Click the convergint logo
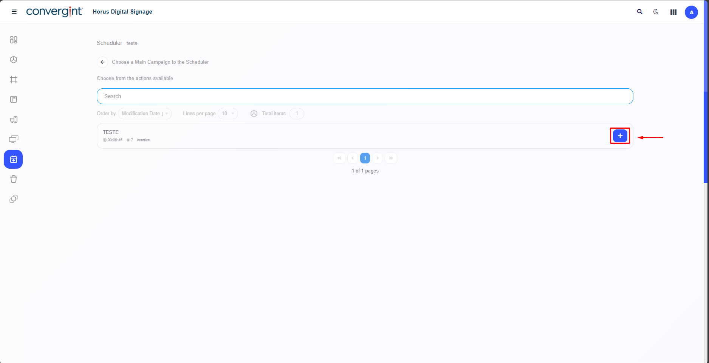The height and width of the screenshot is (363, 709). 54,12
